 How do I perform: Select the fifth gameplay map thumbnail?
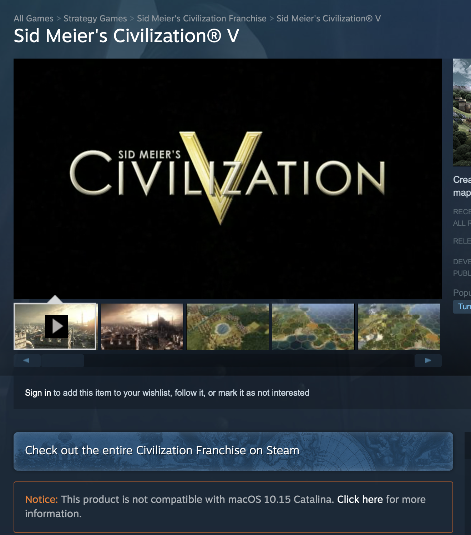pyautogui.click(x=399, y=326)
